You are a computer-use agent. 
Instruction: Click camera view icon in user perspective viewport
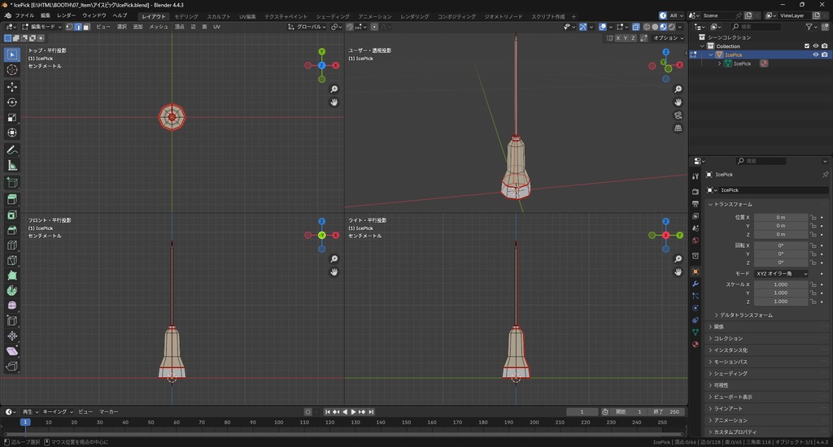(678, 115)
